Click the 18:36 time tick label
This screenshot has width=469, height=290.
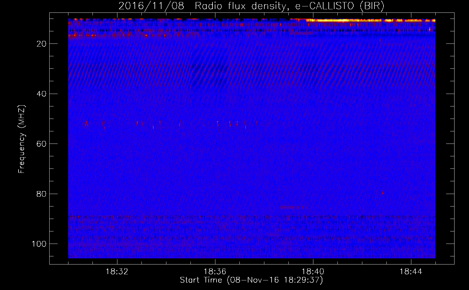pyautogui.click(x=215, y=272)
